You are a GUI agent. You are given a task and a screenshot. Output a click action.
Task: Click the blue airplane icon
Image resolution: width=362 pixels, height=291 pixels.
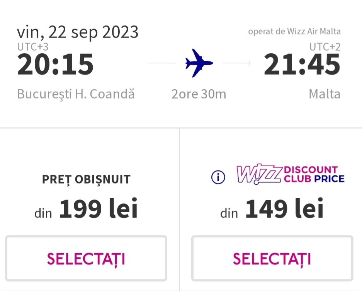[x=199, y=63]
